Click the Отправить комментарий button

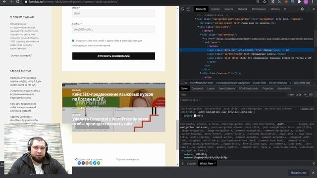pyautogui.click(x=113, y=56)
